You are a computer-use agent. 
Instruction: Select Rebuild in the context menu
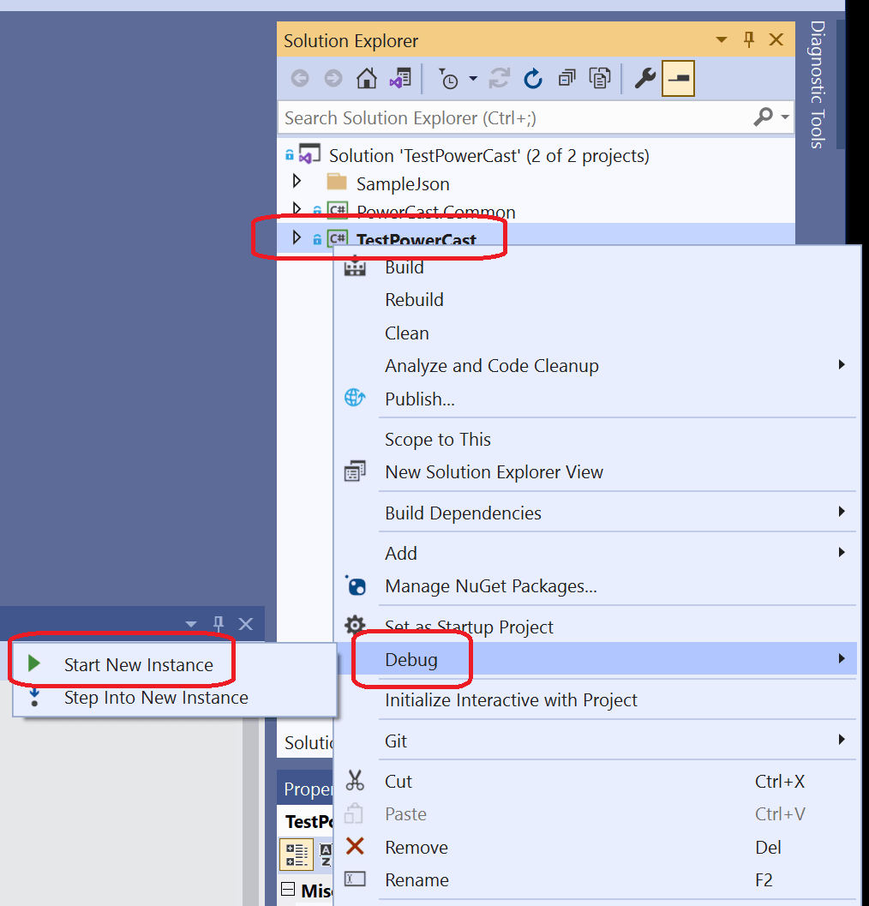pos(414,300)
